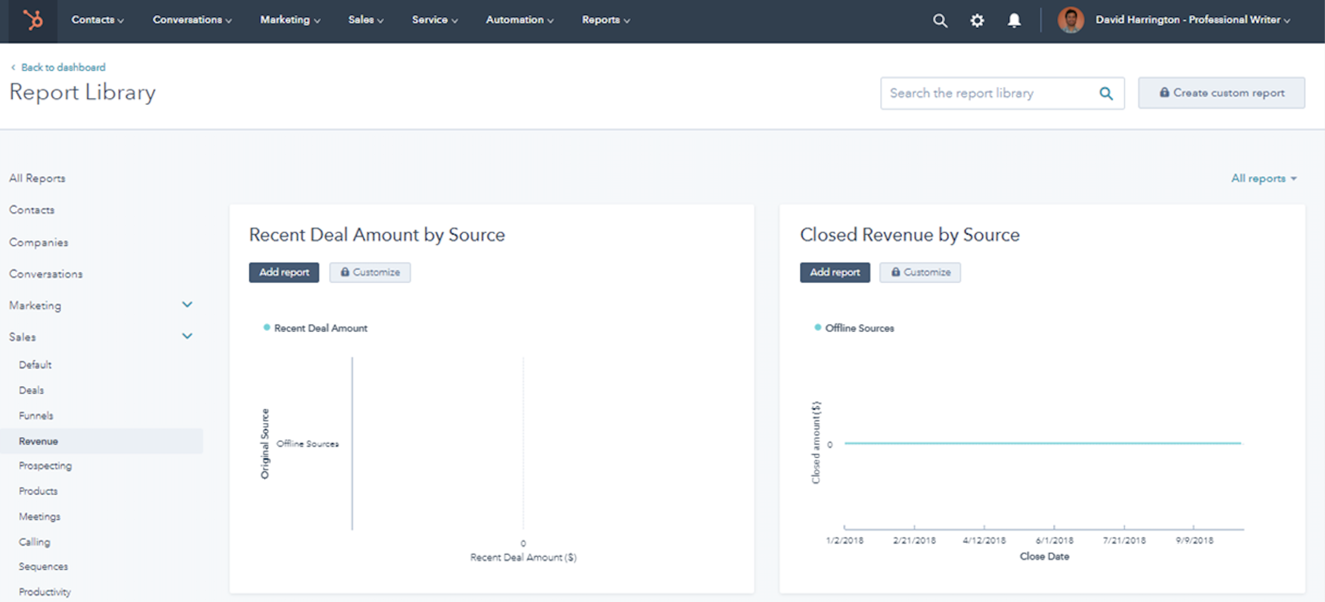Collapse the Sales sidebar chevron
Viewport: 1325px width, 602px height.
pyautogui.click(x=187, y=337)
